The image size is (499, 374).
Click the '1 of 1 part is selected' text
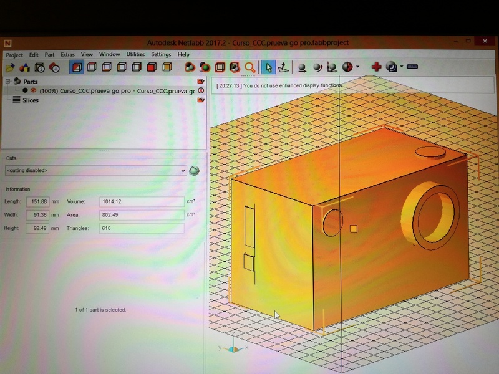tap(100, 310)
